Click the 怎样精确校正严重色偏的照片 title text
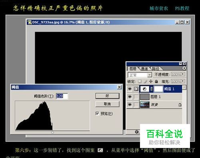 click(58, 8)
